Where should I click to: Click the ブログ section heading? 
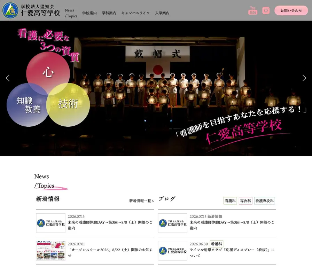tap(167, 199)
